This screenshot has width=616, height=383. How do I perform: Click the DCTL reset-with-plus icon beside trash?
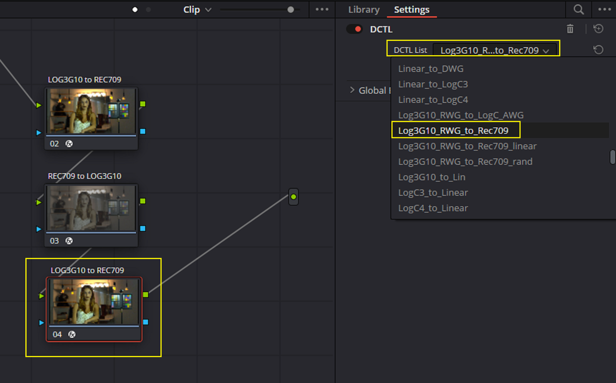tap(598, 29)
